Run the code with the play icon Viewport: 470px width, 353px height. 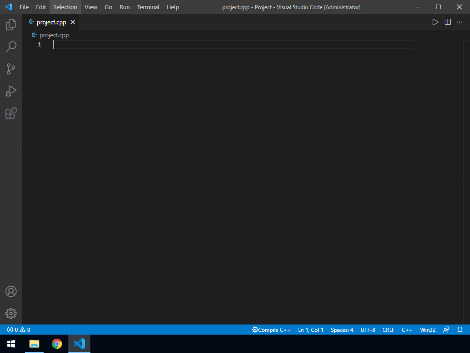pyautogui.click(x=435, y=22)
